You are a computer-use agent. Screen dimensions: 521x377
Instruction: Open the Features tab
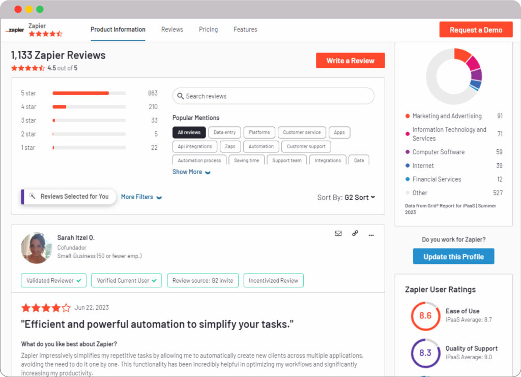245,30
